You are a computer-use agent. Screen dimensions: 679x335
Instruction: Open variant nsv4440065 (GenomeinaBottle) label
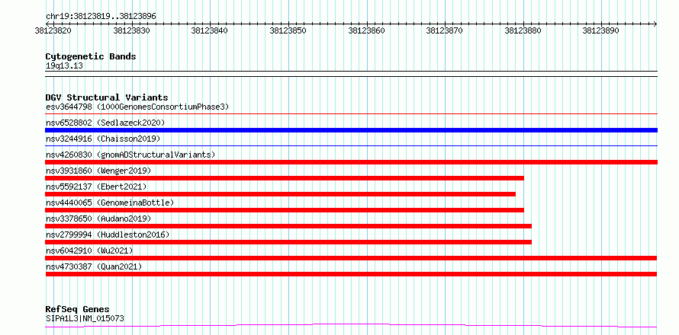(x=110, y=203)
